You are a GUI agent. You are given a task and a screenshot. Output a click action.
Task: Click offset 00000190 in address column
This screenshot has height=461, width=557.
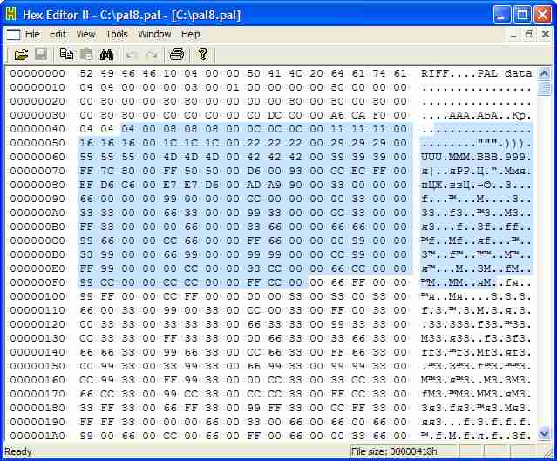[37, 422]
